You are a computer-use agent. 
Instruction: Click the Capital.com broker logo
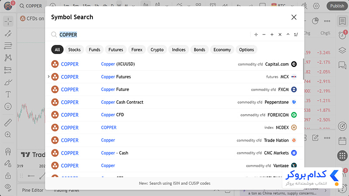coord(294,64)
